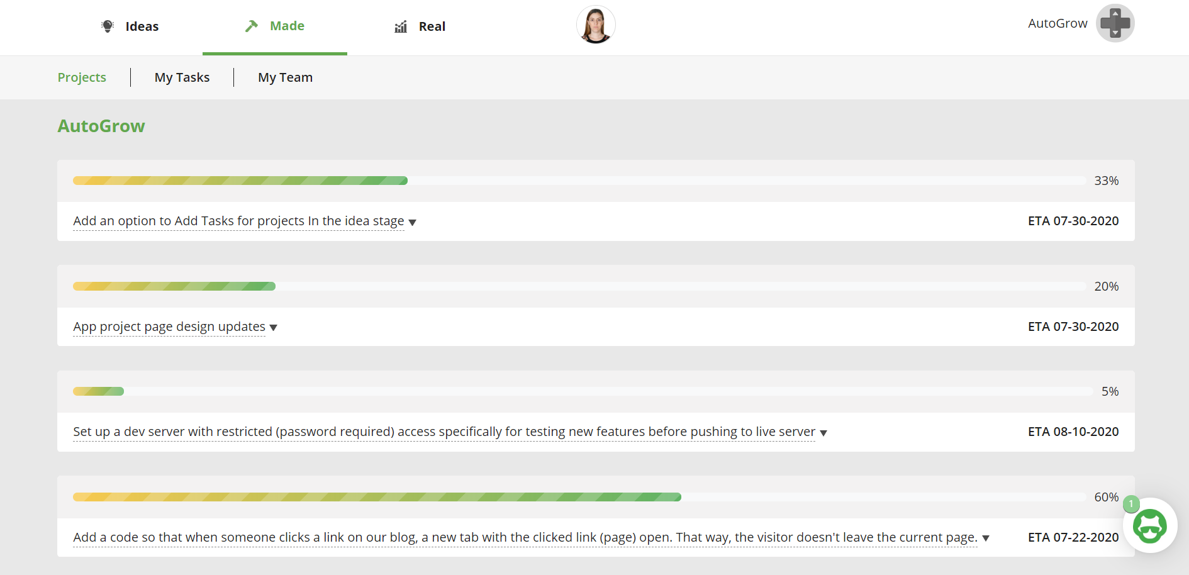Switch to the My Tasks tab
This screenshot has width=1189, height=575.
(182, 77)
